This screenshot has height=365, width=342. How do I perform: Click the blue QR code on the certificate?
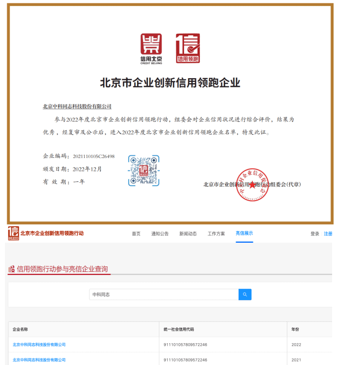tap(144, 170)
